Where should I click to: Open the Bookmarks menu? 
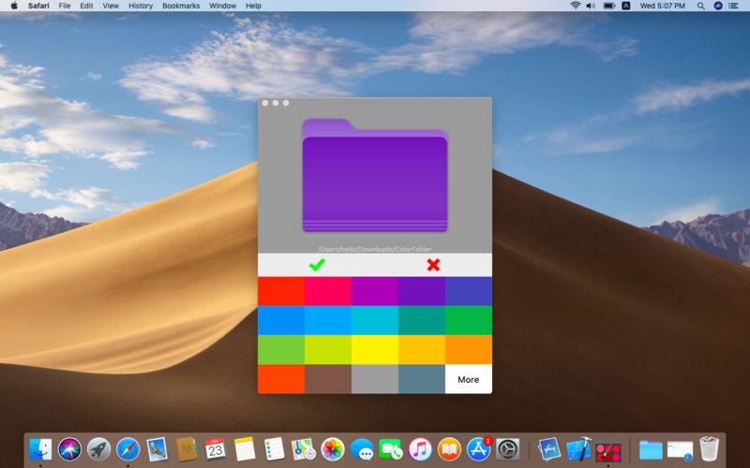click(181, 6)
